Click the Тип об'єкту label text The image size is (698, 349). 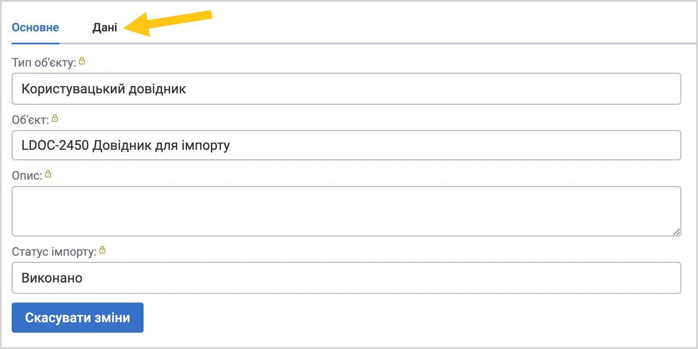point(44,63)
